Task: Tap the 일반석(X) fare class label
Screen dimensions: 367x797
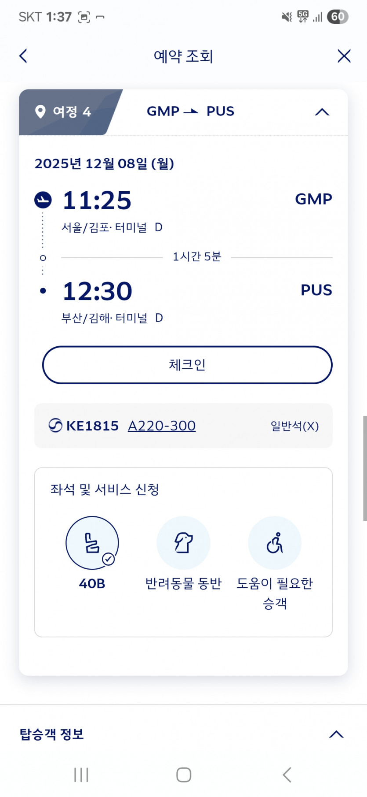Action: 294,426
